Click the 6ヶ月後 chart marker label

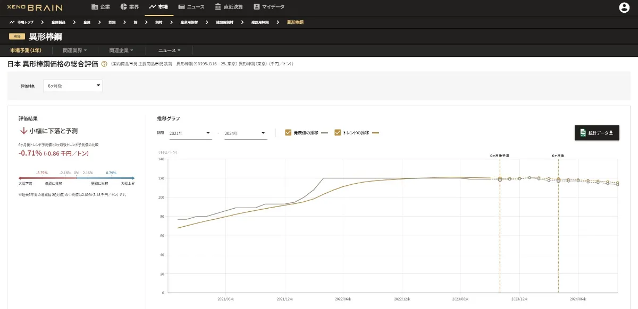tap(558, 156)
